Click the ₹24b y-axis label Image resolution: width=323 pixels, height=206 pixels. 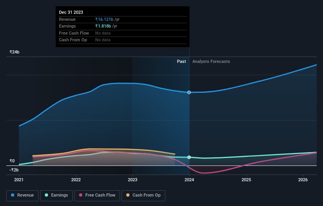[15, 52]
